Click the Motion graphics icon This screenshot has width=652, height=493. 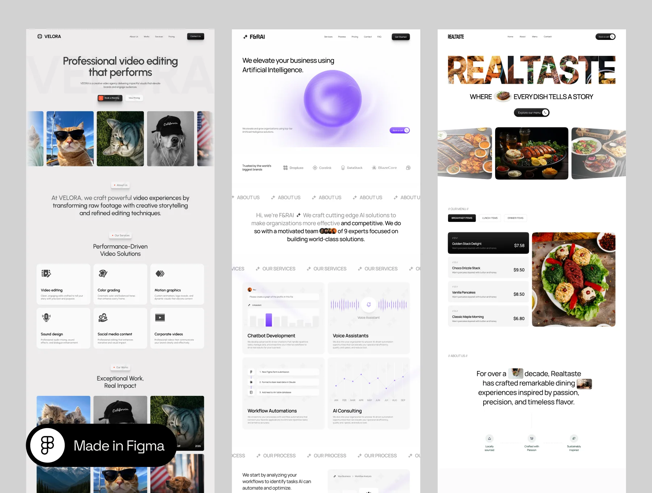[x=160, y=273]
